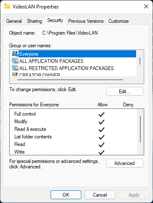Image resolution: width=153 pixels, height=203 pixels.
Task: Click the Full control Allow checkmark
Action: tap(102, 114)
